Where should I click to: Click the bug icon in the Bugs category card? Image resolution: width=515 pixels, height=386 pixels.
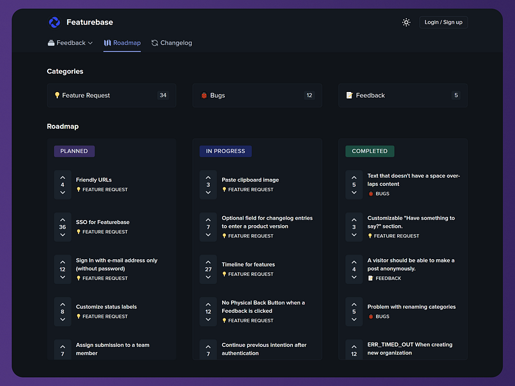(203, 95)
